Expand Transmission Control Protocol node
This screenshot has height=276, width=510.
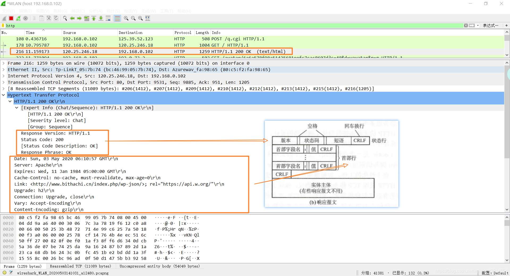(3, 82)
